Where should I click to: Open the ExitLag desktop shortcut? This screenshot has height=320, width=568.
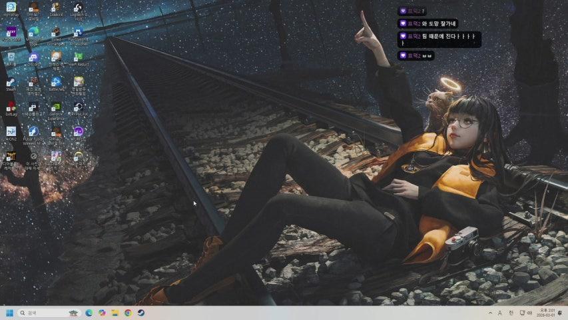point(11,109)
